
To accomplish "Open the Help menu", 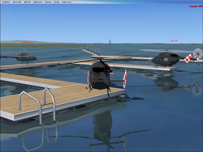I will [x=57, y=2].
